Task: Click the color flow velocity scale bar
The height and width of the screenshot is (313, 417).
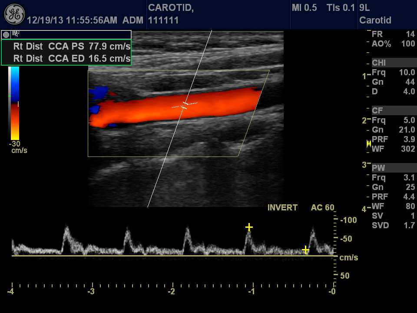Action: [x=14, y=103]
